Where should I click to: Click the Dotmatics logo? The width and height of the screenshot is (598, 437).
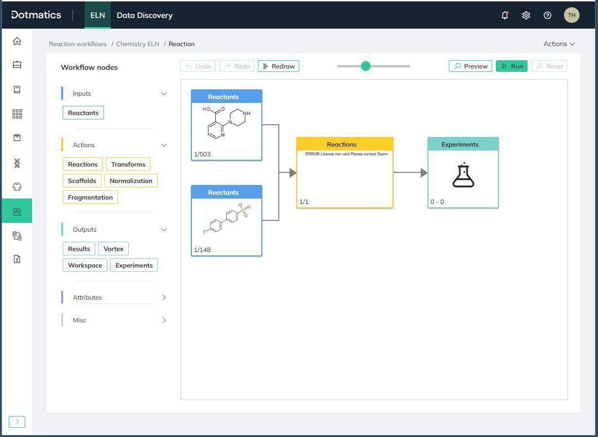pos(36,15)
